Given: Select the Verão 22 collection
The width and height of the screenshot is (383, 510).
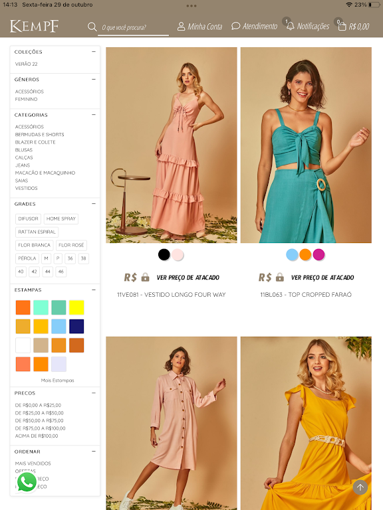Looking at the screenshot, I should (27, 64).
